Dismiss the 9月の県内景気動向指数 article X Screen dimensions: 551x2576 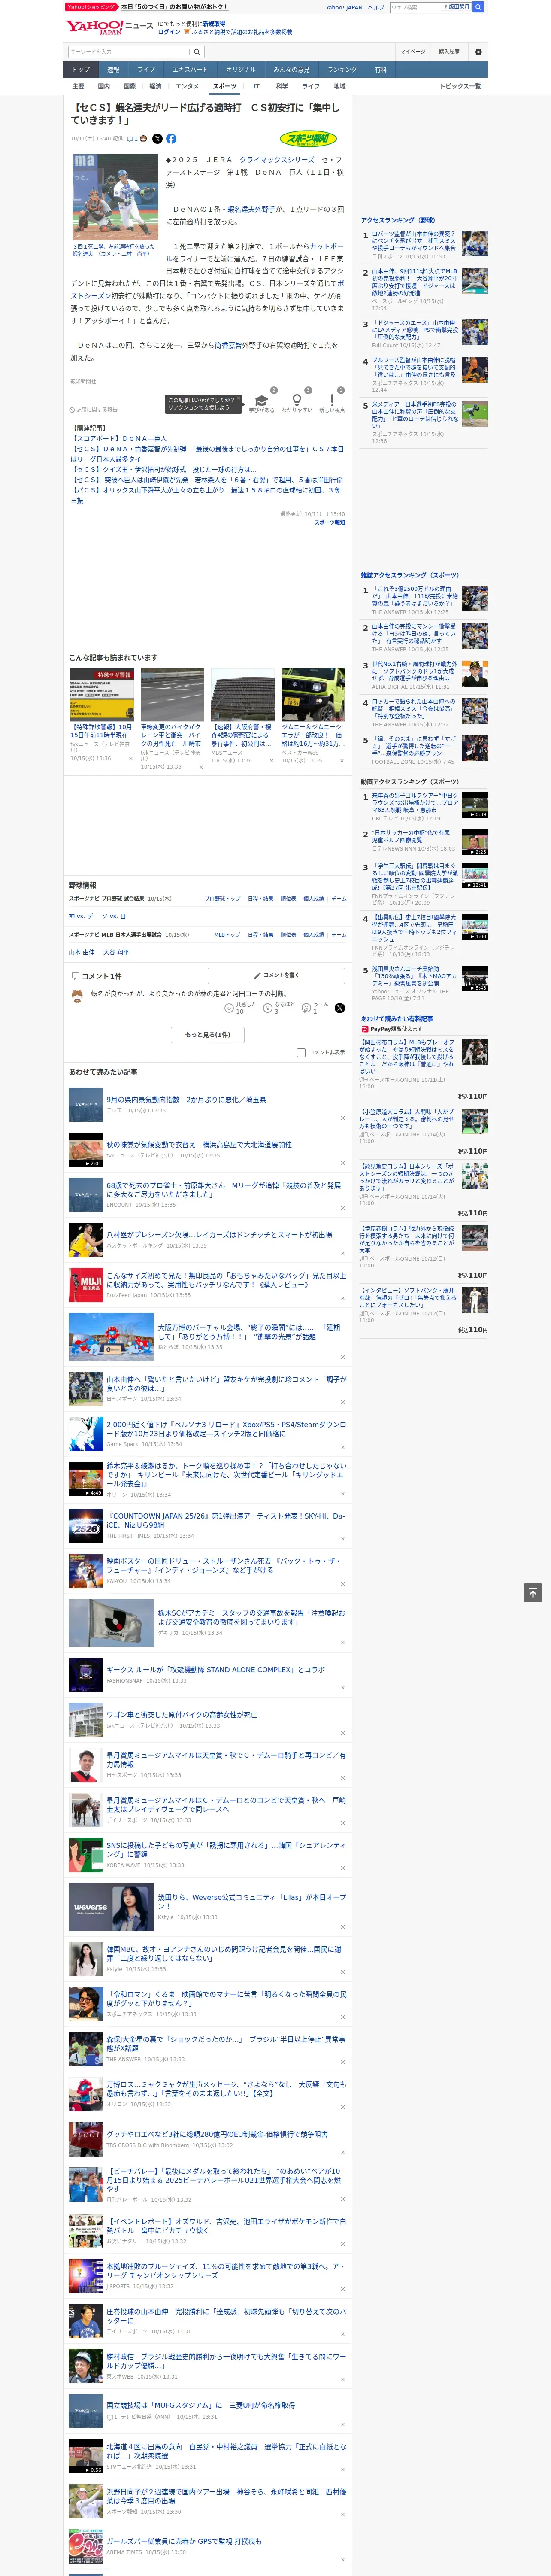coord(342,1118)
